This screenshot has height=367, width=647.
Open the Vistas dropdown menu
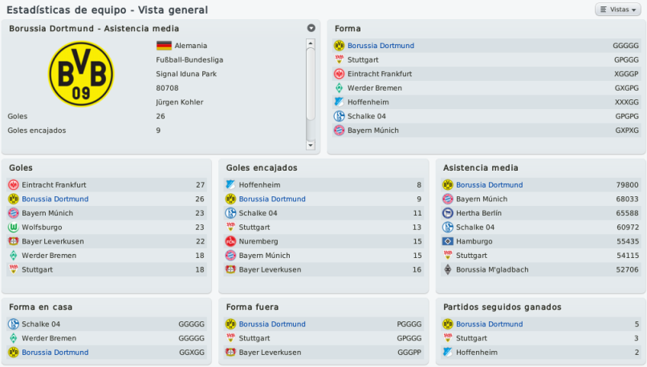coord(617,10)
